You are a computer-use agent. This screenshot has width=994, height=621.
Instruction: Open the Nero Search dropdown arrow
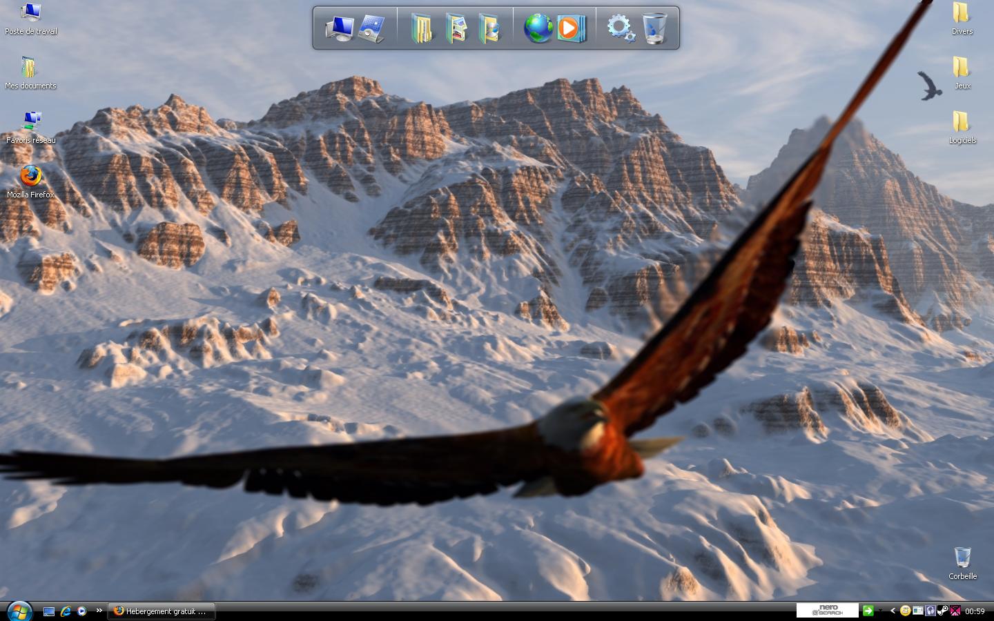pos(881,611)
